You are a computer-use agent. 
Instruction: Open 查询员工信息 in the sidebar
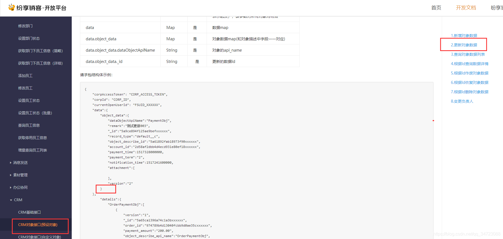pos(29,125)
